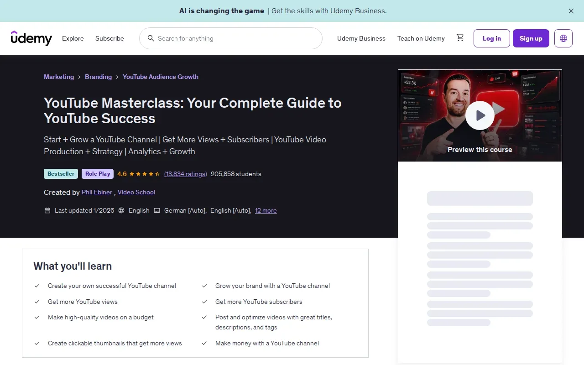Open Teach on Udemy
This screenshot has height=365, width=584.
coord(421,38)
